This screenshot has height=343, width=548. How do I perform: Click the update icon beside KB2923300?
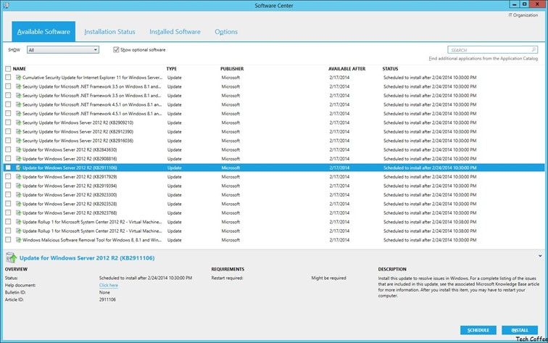point(18,195)
